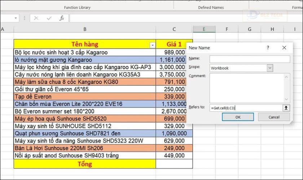Open the Name Box dropdown arrow
Screen dimensions: 303x180
tap(16, 18)
